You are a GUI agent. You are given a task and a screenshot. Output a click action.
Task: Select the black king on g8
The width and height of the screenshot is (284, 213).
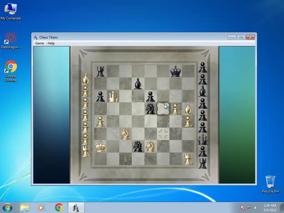tap(176, 71)
